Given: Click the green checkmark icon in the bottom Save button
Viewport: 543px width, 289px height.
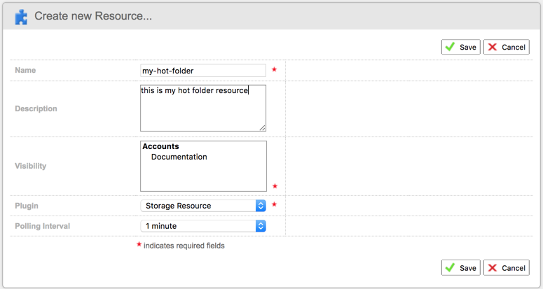Looking at the screenshot, I should pos(450,267).
